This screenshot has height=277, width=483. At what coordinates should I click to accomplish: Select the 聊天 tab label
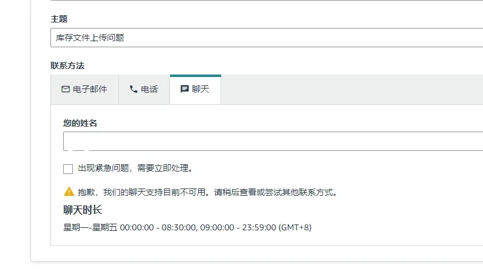point(200,89)
